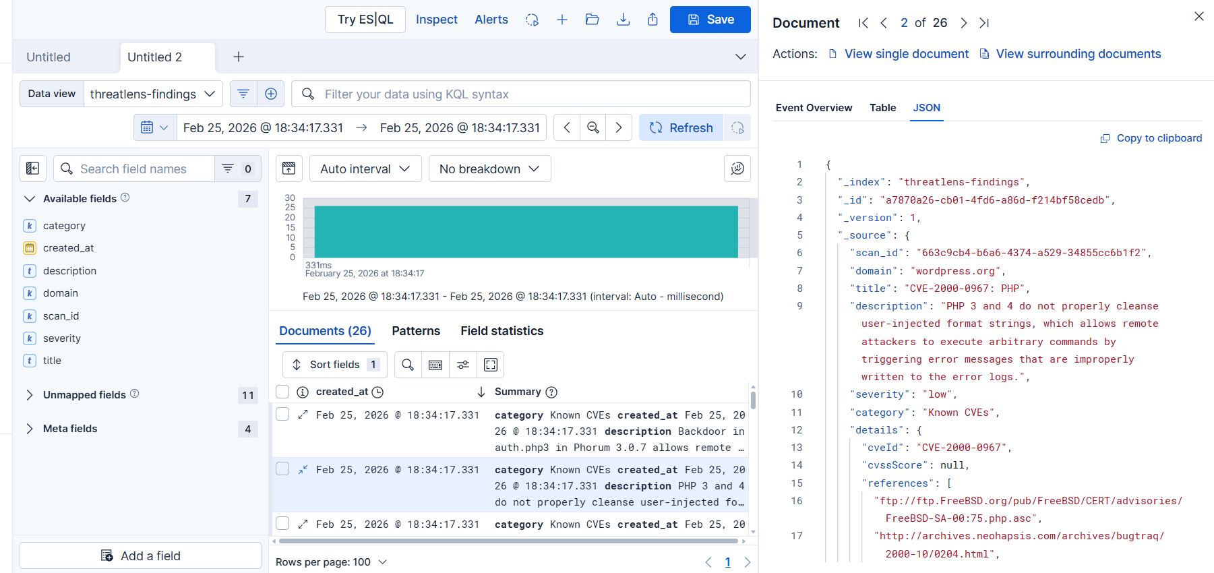
Task: Open Alerts menu
Action: pyautogui.click(x=491, y=20)
